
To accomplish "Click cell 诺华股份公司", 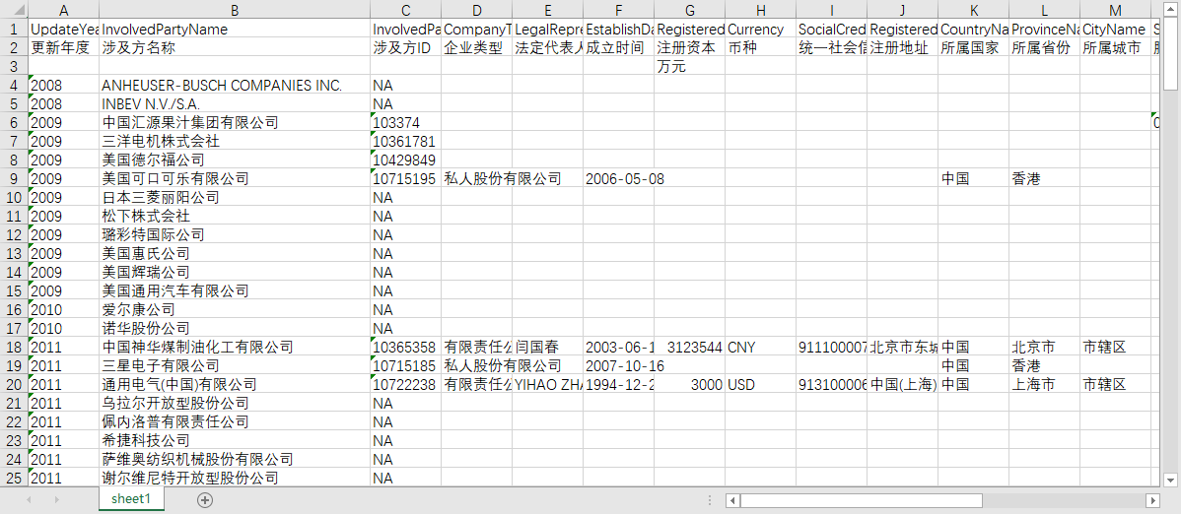I will pyautogui.click(x=235, y=328).
